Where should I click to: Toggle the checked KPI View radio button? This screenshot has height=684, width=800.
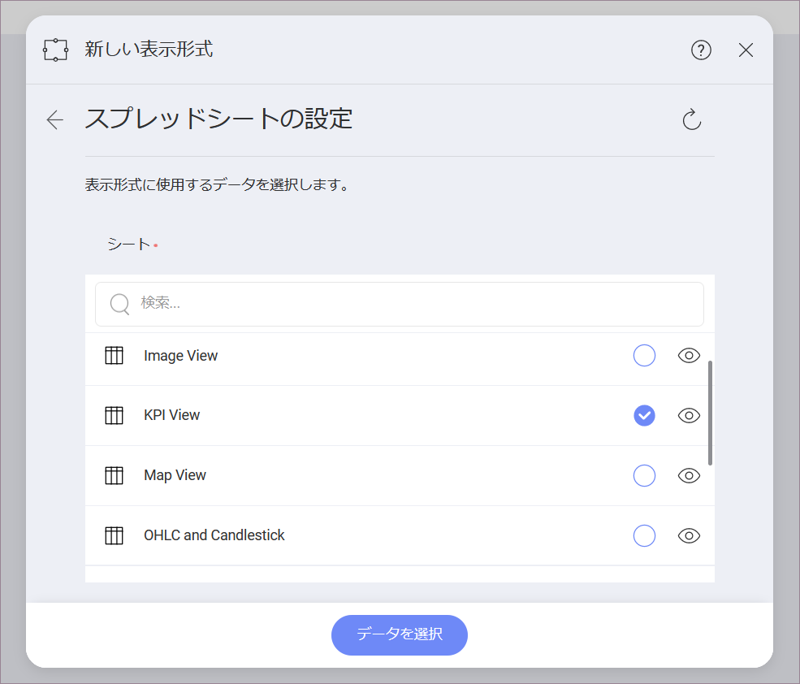(644, 415)
